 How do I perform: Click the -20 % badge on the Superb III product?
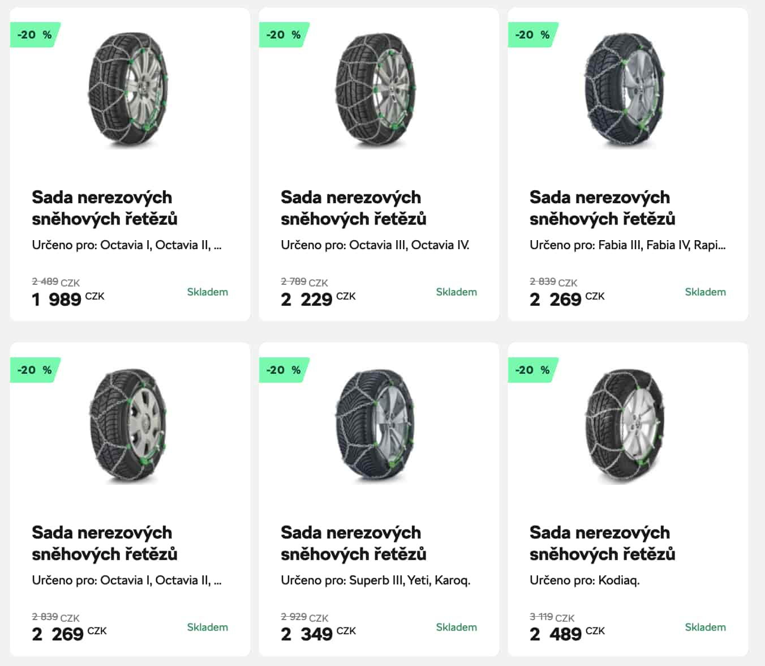click(x=284, y=370)
